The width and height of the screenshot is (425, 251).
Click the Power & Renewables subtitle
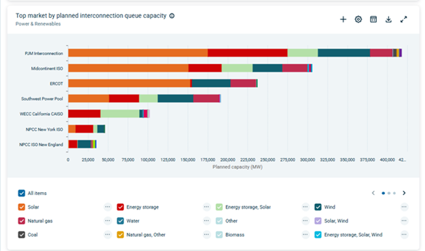point(38,24)
